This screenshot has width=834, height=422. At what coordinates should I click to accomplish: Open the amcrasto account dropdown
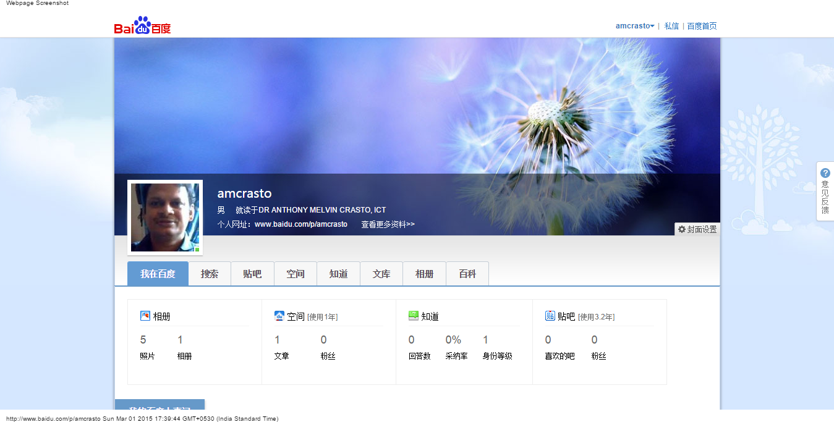tap(635, 26)
